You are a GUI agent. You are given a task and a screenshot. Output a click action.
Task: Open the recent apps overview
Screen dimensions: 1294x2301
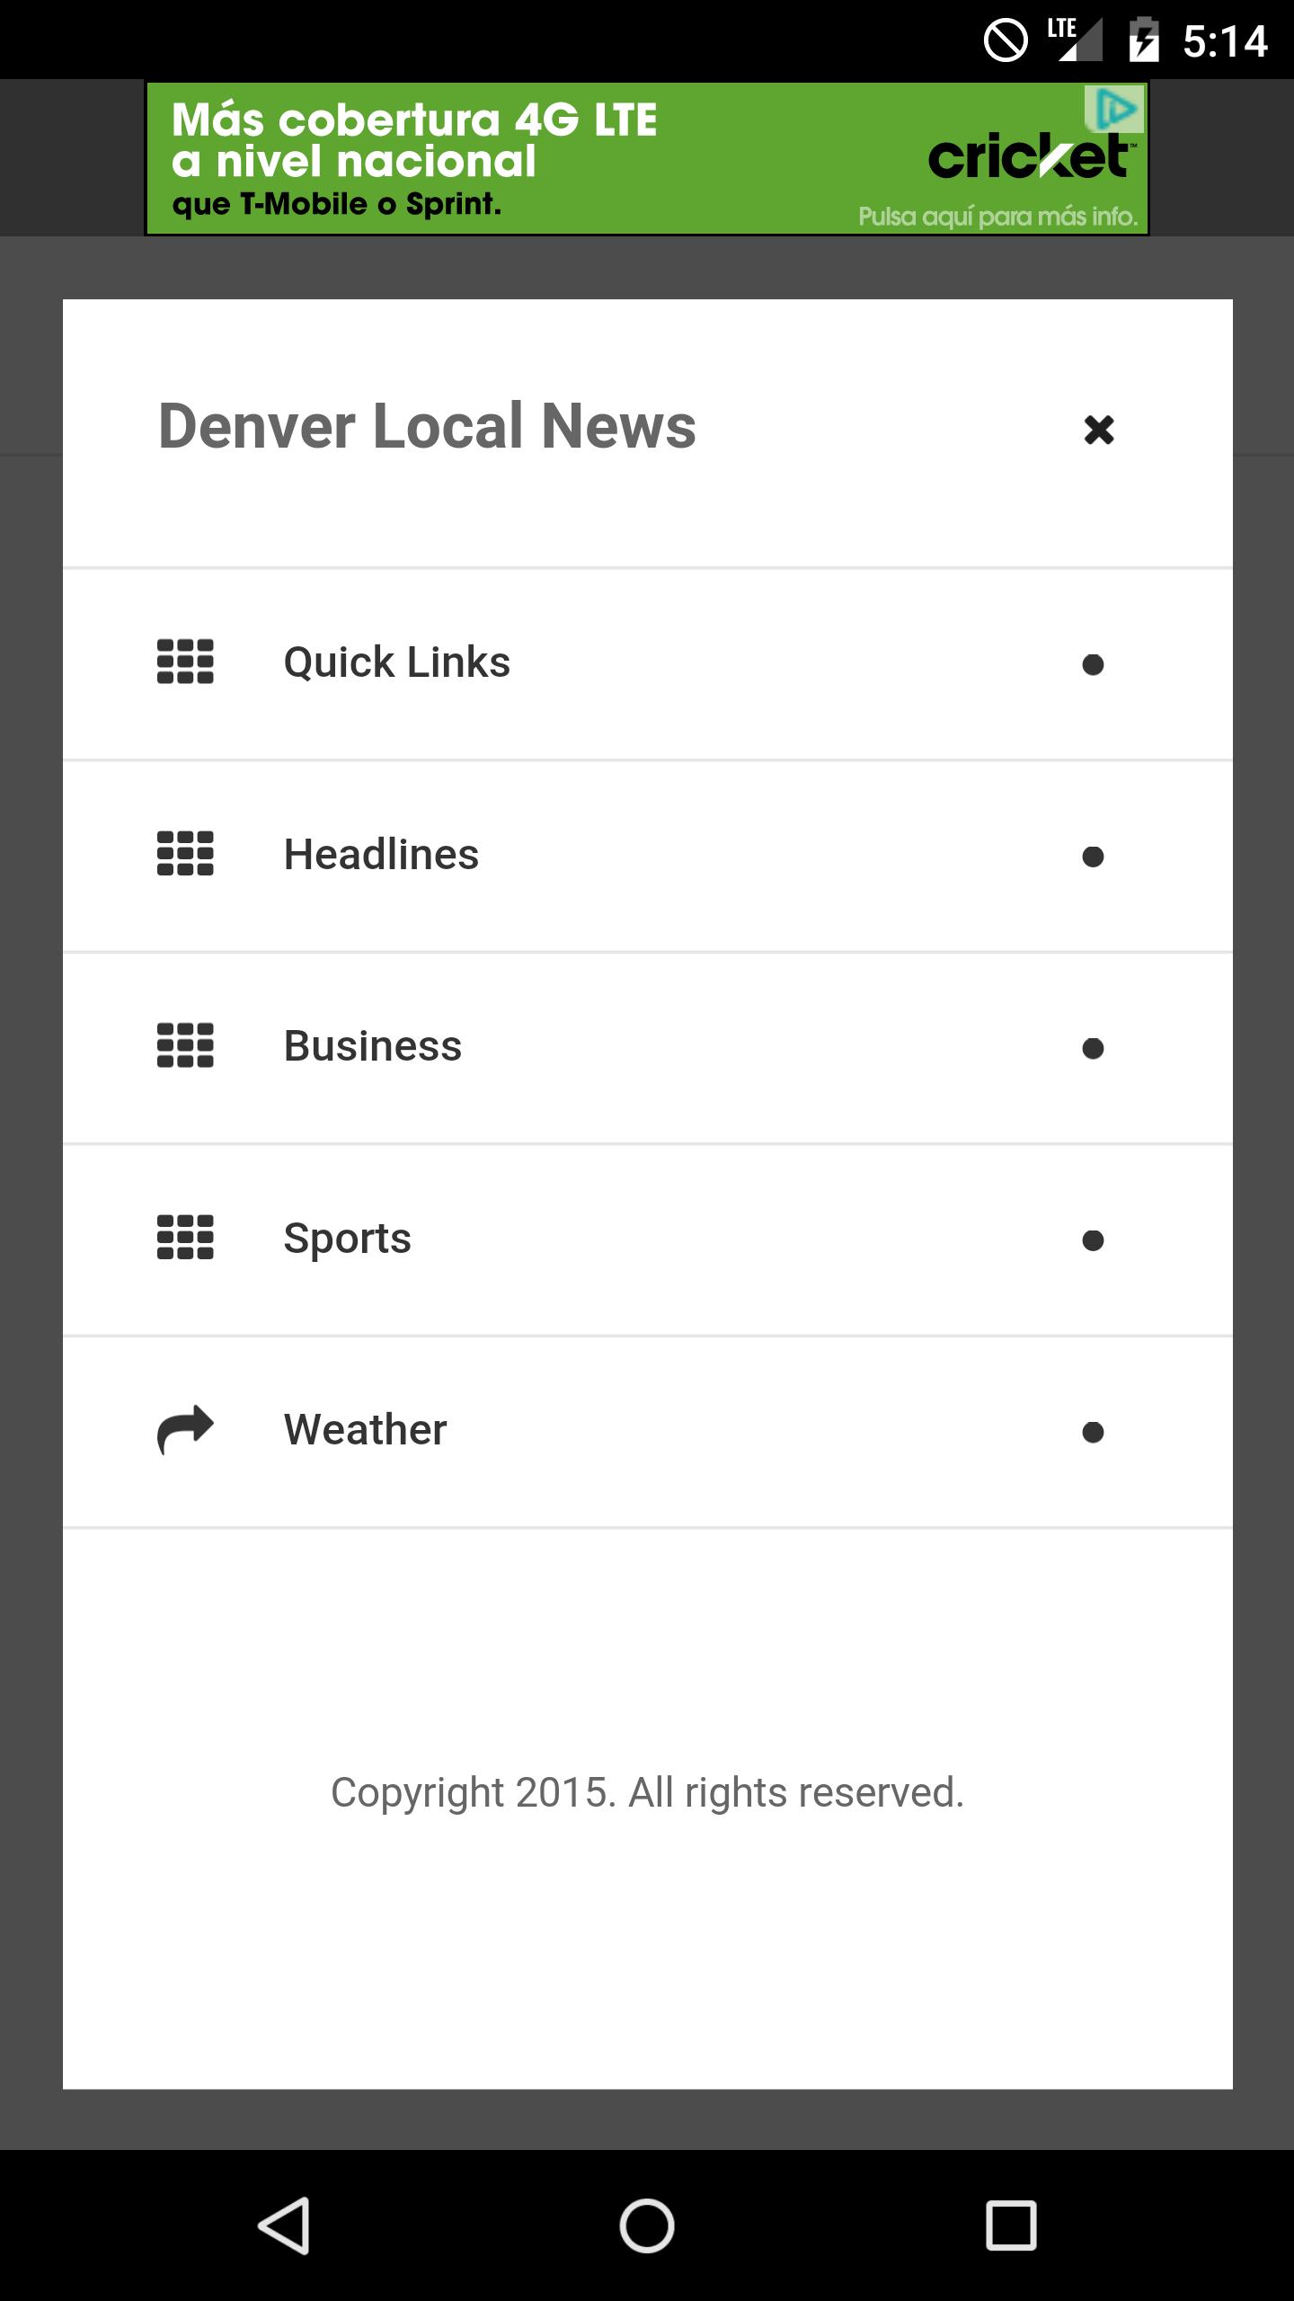[1011, 2225]
